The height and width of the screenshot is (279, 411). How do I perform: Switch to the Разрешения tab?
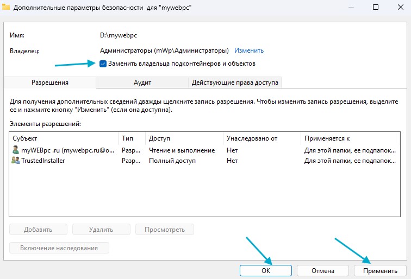50,83
